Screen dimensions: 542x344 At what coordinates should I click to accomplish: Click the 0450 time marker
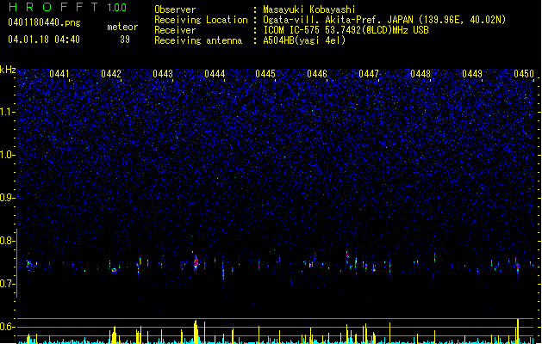tap(524, 74)
